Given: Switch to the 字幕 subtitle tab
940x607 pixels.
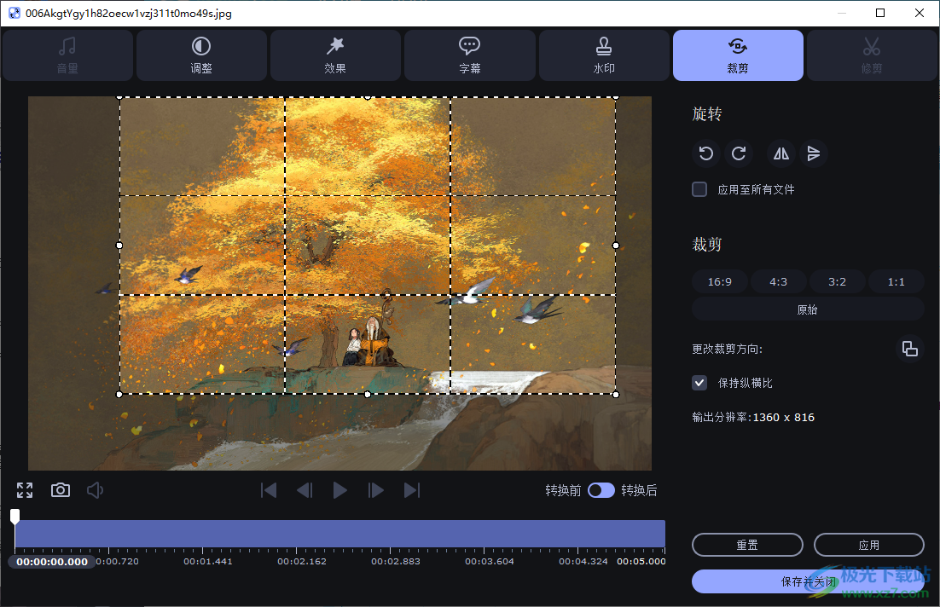Looking at the screenshot, I should pyautogui.click(x=469, y=55).
